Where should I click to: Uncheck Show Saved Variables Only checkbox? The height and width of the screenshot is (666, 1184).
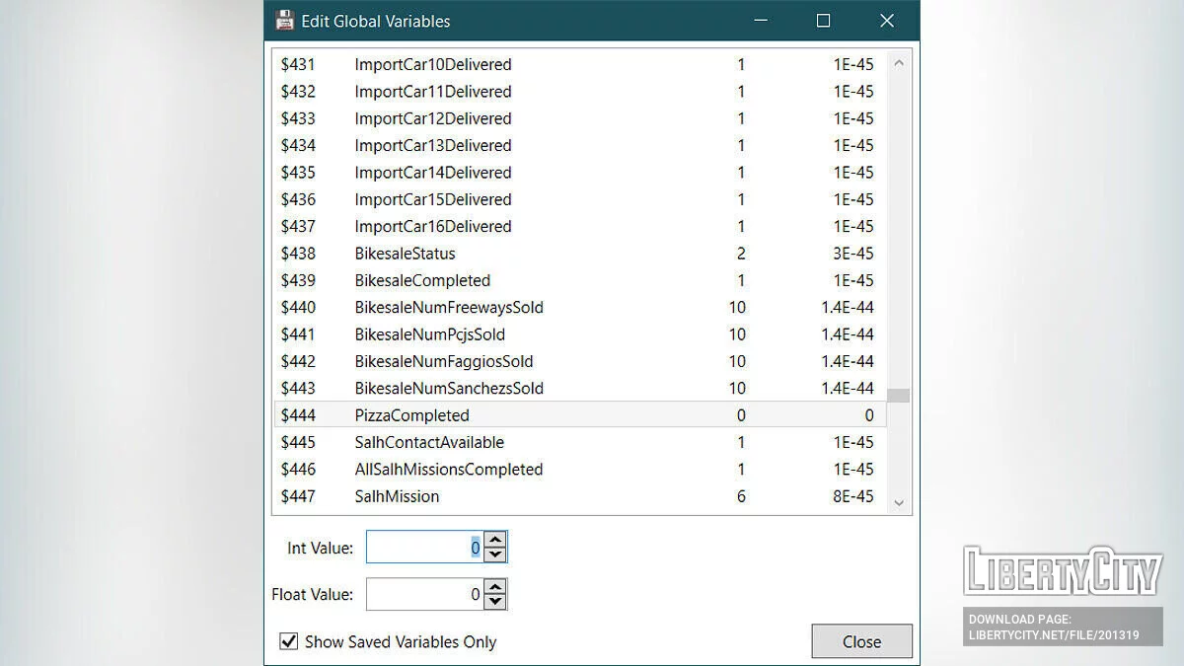point(289,641)
